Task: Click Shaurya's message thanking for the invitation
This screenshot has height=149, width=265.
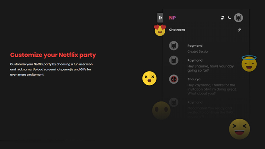Action: coord(212,89)
